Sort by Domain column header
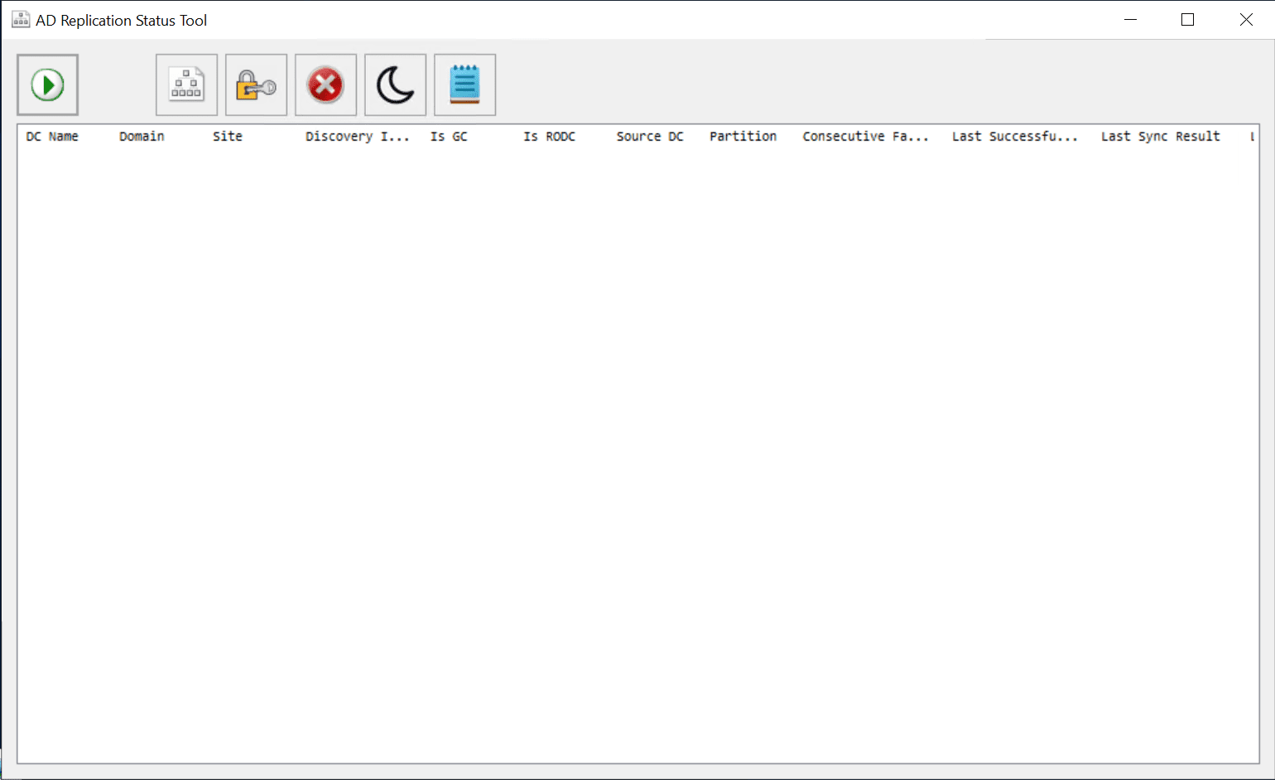The image size is (1275, 780). click(142, 137)
